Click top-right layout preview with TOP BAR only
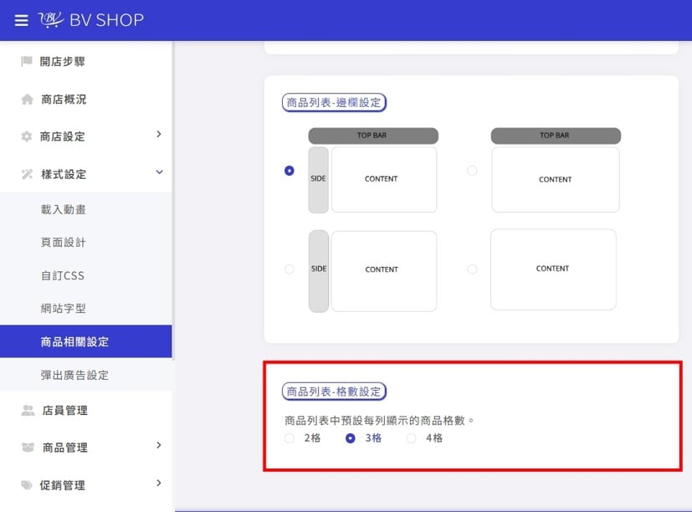 [x=556, y=171]
